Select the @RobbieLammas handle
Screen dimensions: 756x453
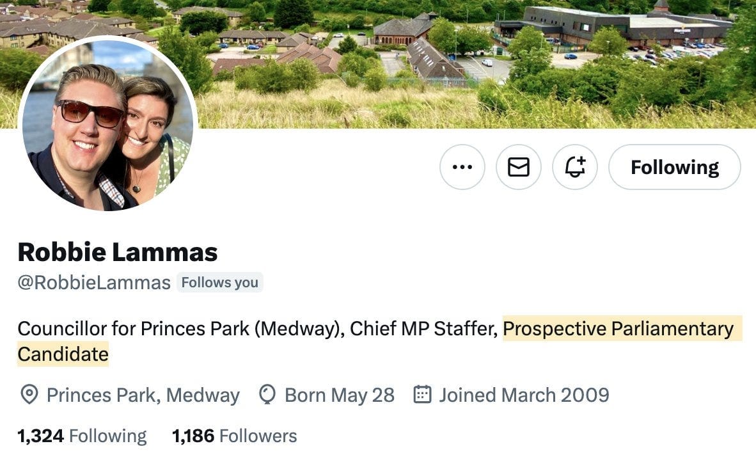[94, 282]
